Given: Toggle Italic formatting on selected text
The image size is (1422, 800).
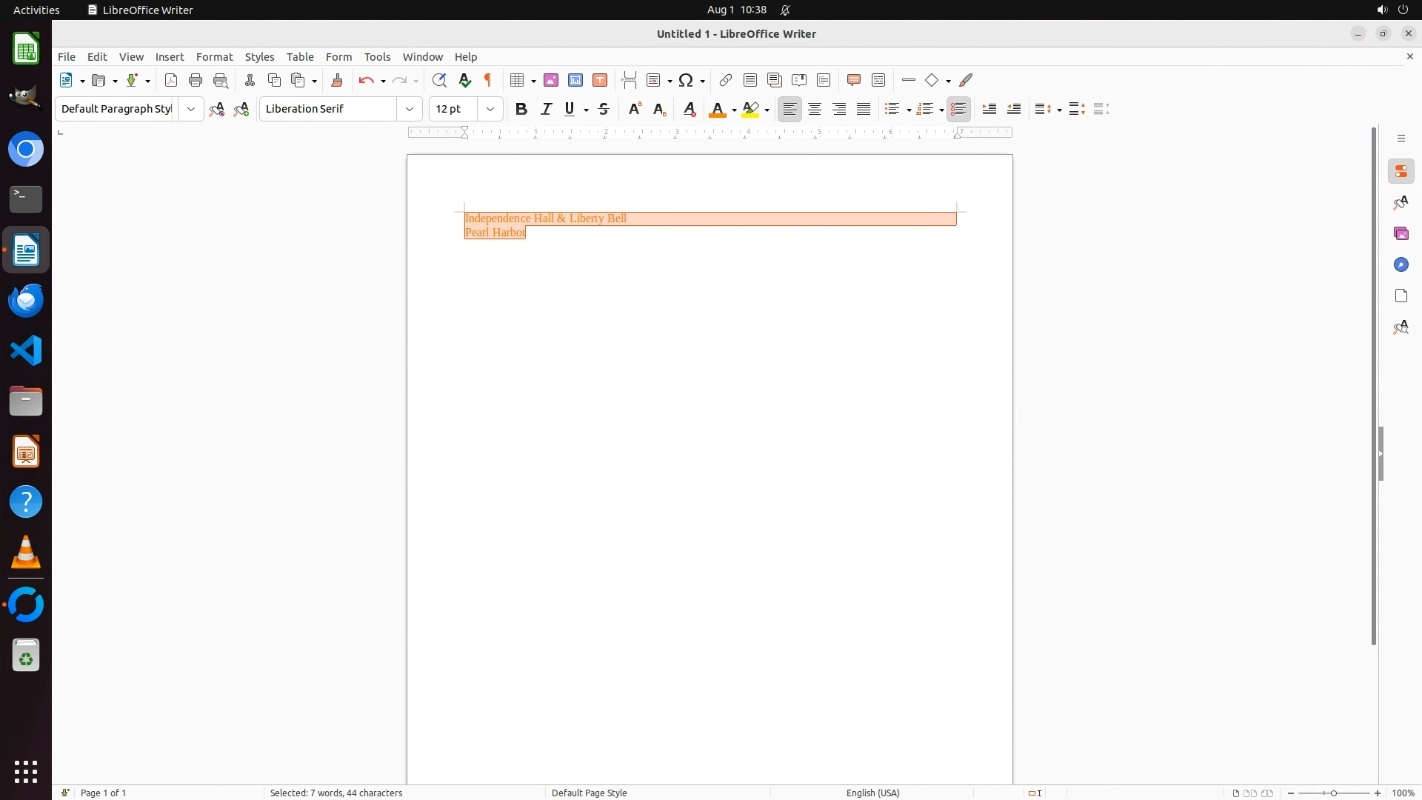Looking at the screenshot, I should pyautogui.click(x=547, y=109).
